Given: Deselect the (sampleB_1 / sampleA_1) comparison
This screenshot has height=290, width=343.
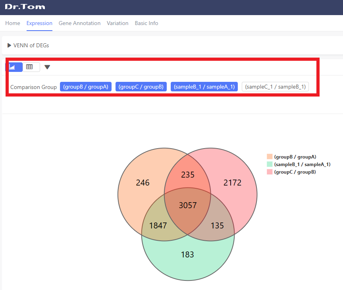Looking at the screenshot, I should (204, 87).
